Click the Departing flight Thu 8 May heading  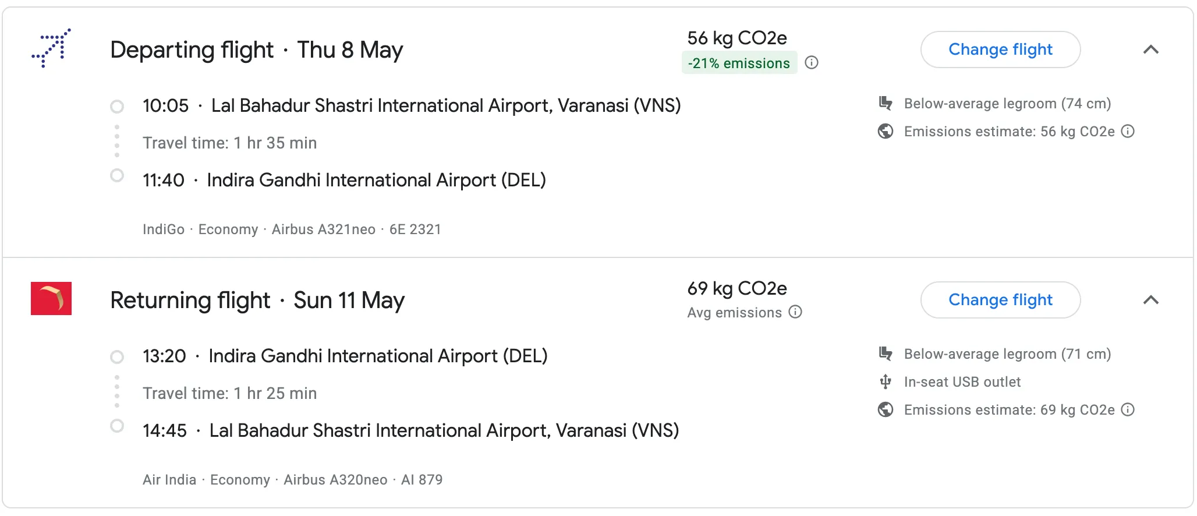[256, 50]
